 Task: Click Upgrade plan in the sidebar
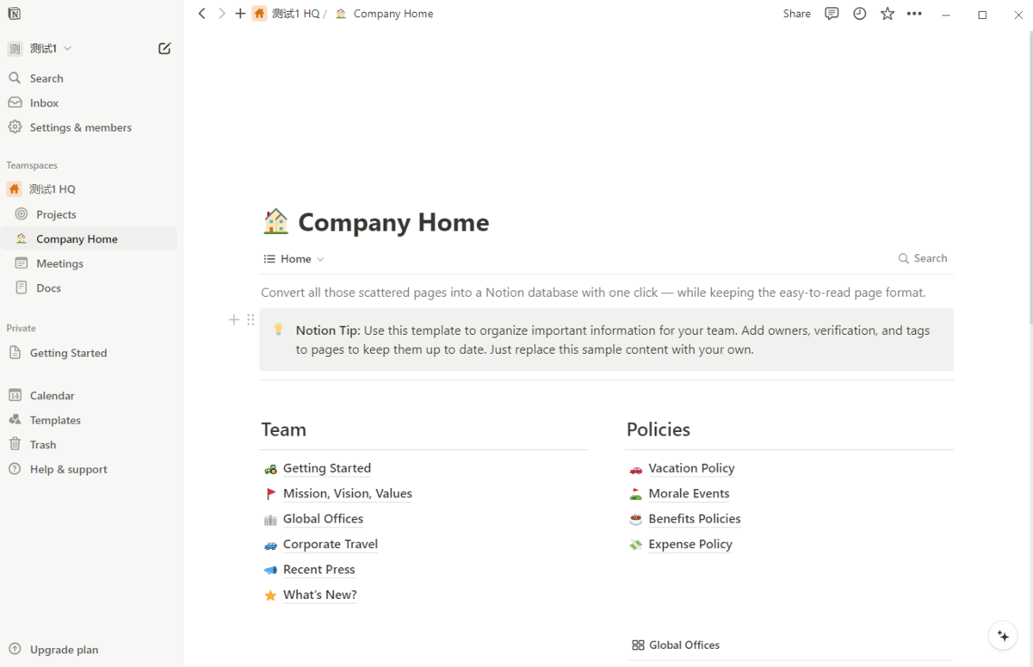click(64, 650)
